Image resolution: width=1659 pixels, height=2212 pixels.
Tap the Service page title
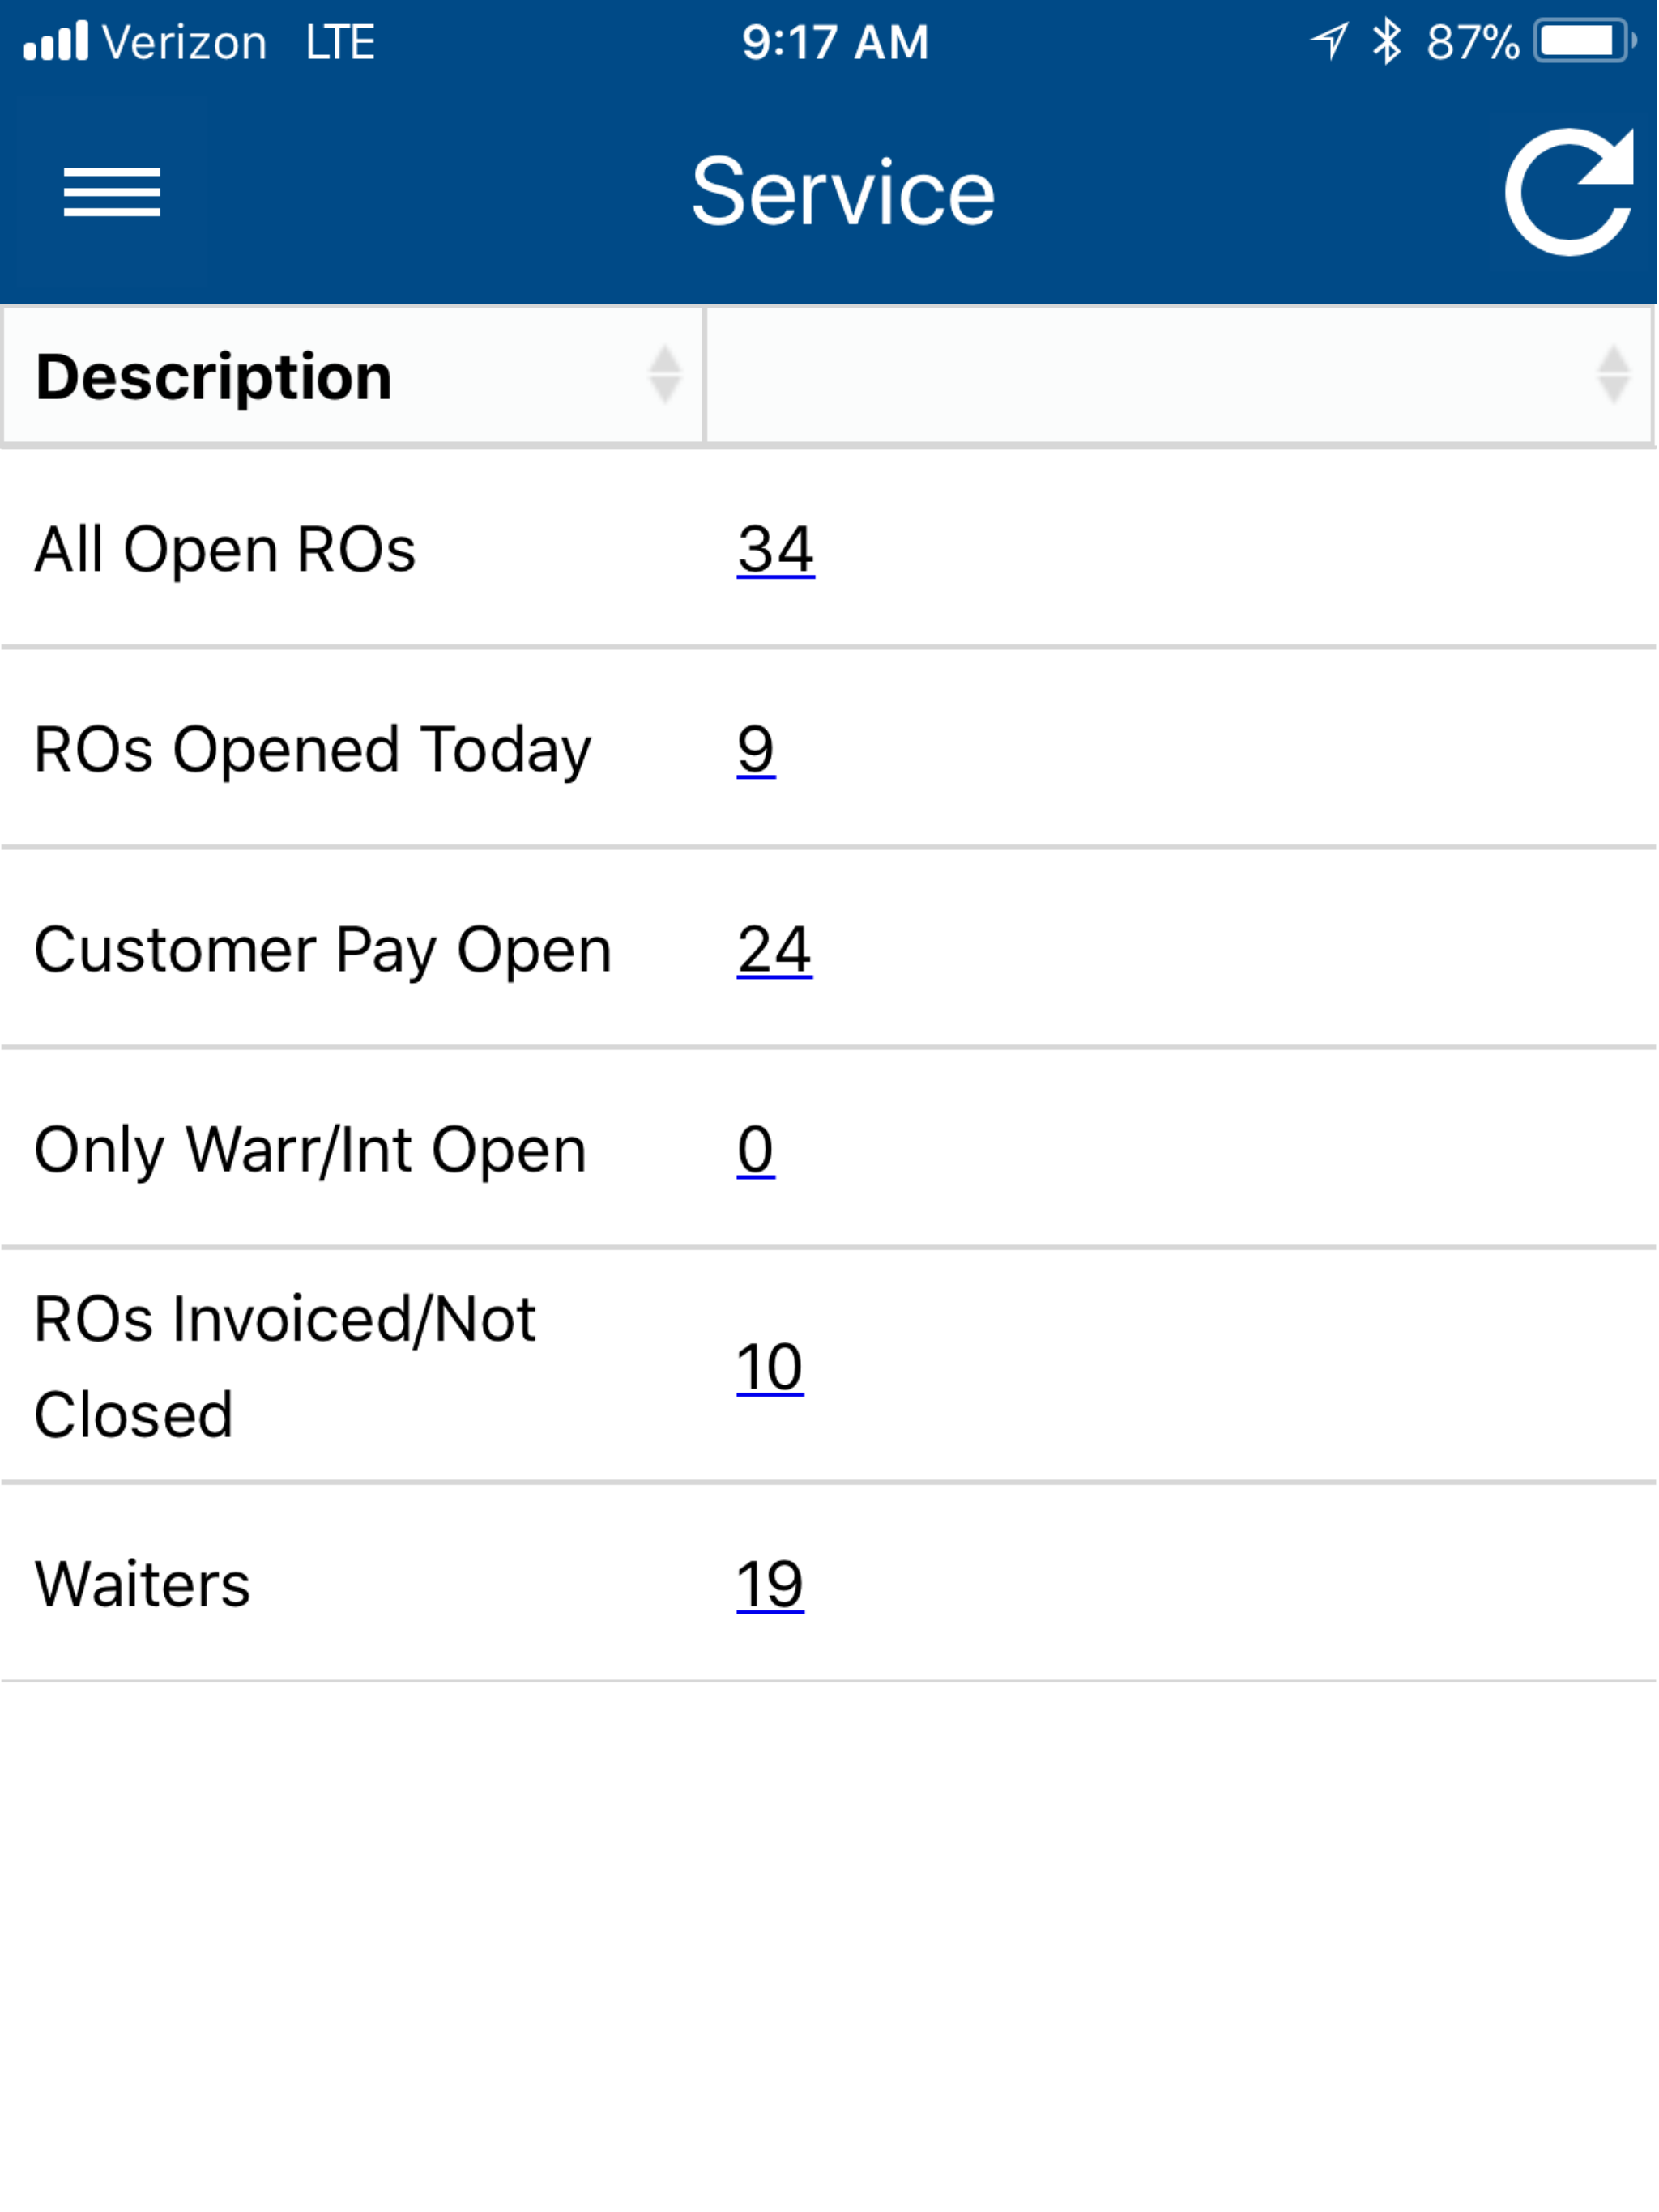(843, 192)
